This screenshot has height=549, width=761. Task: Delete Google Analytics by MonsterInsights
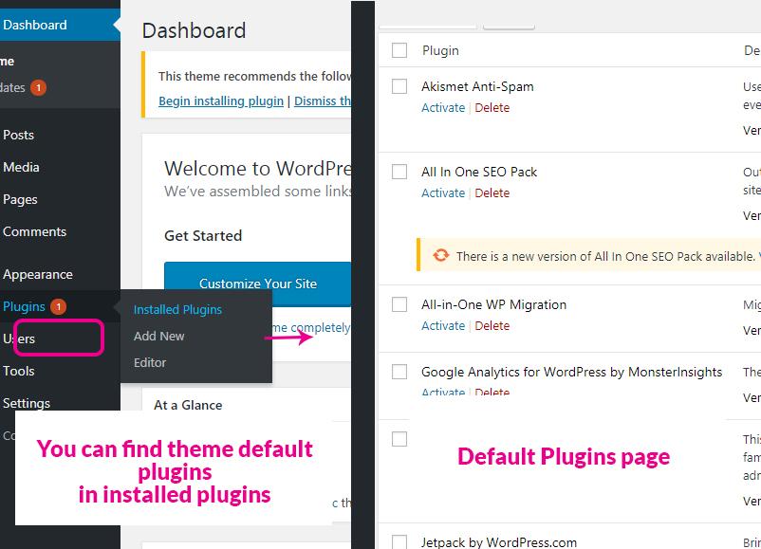point(492,392)
